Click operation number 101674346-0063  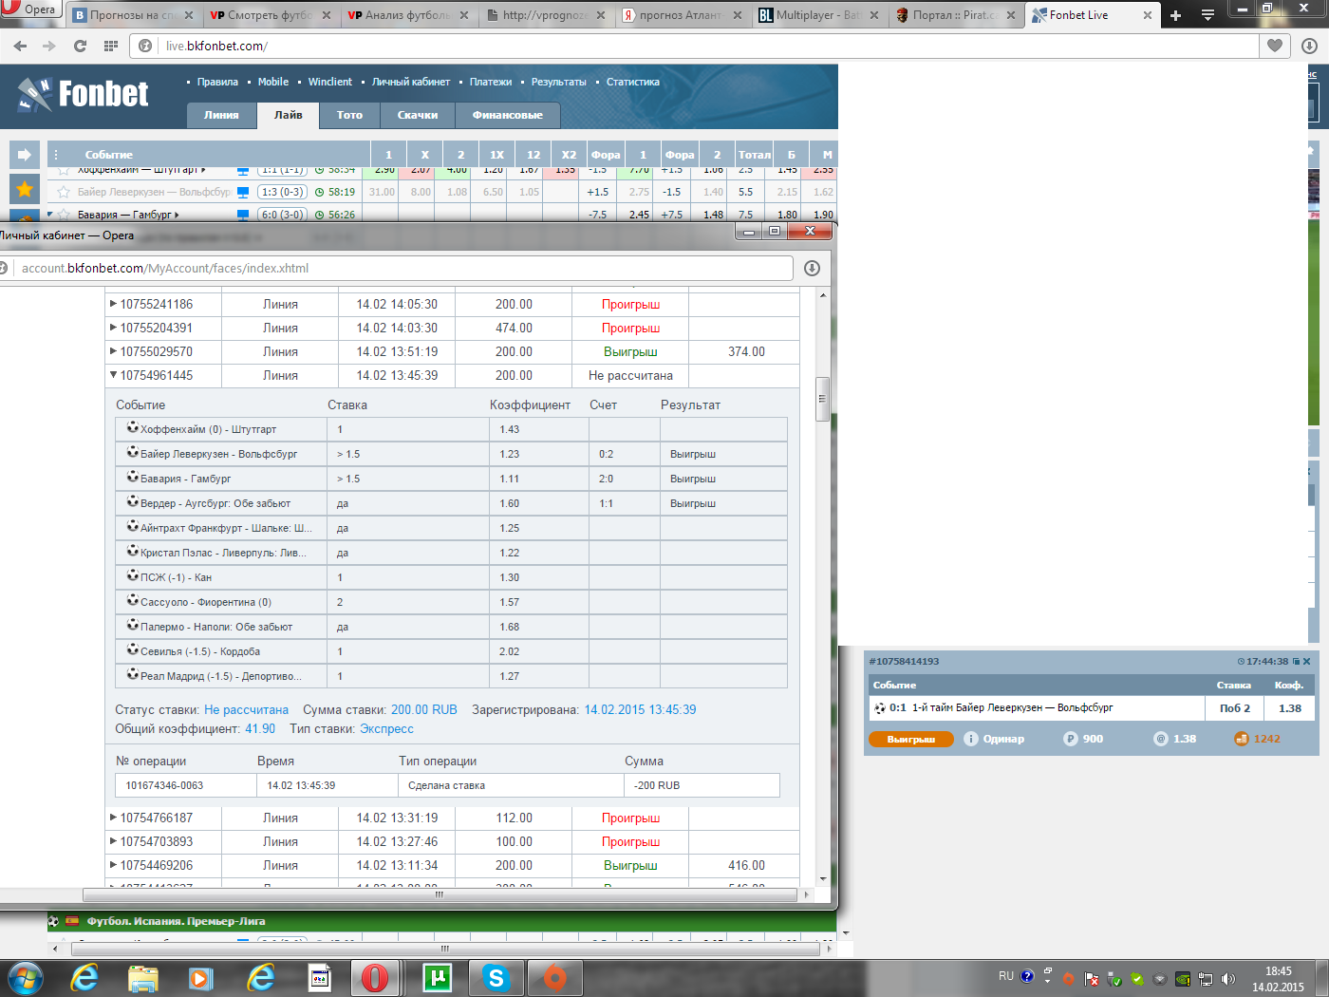pyautogui.click(x=164, y=785)
